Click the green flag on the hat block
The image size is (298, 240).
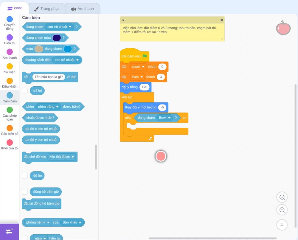click(145, 56)
